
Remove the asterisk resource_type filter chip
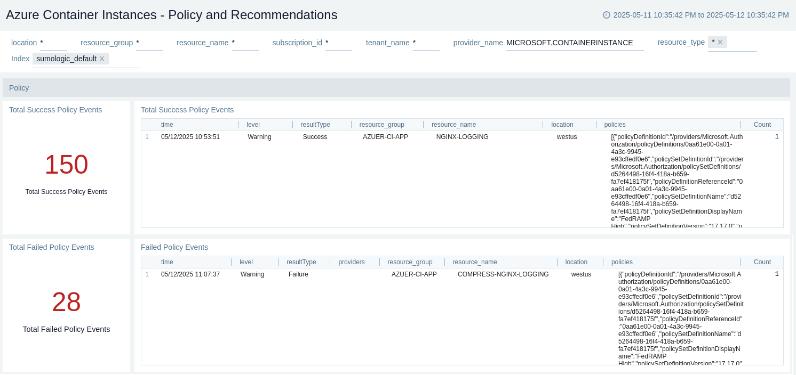click(720, 42)
